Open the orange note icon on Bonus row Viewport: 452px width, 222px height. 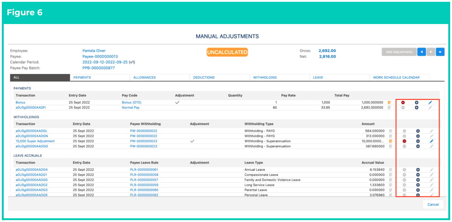(x=389, y=103)
